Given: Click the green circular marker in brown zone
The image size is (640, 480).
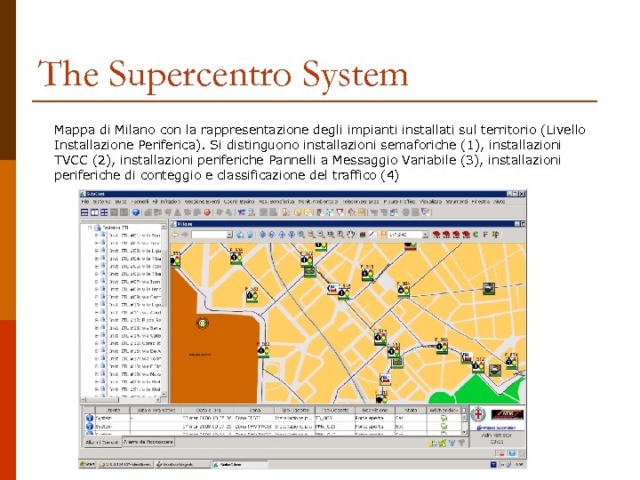Looking at the screenshot, I should [202, 324].
